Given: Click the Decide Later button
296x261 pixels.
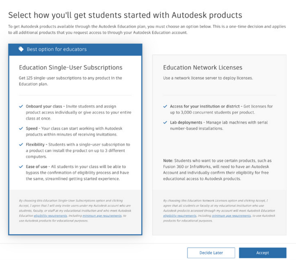Looking at the screenshot, I should click(211, 253).
